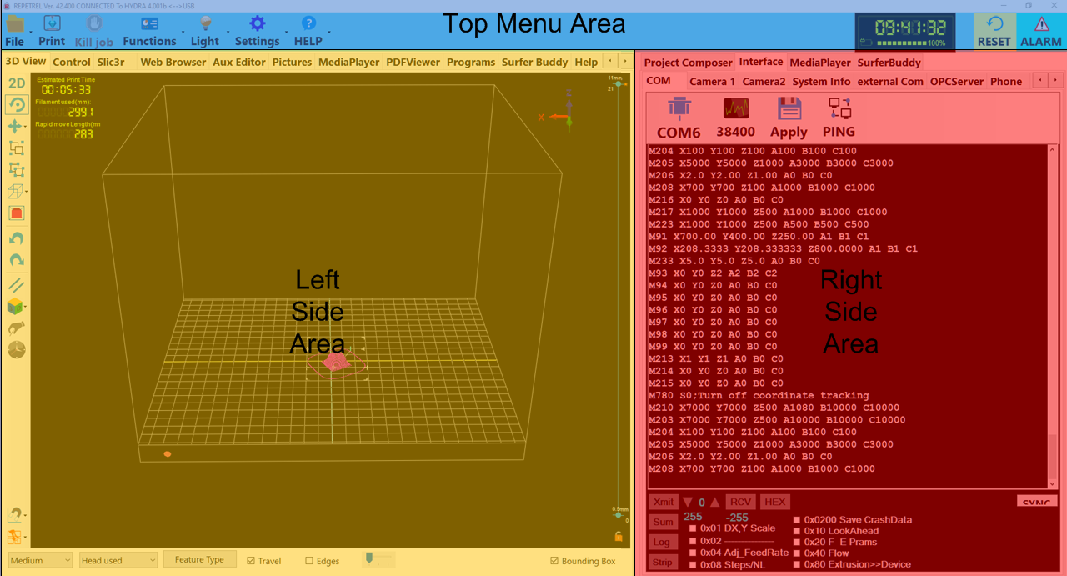This screenshot has height=576, width=1067.
Task: Enable the Edges checkbox
Action: tap(309, 561)
